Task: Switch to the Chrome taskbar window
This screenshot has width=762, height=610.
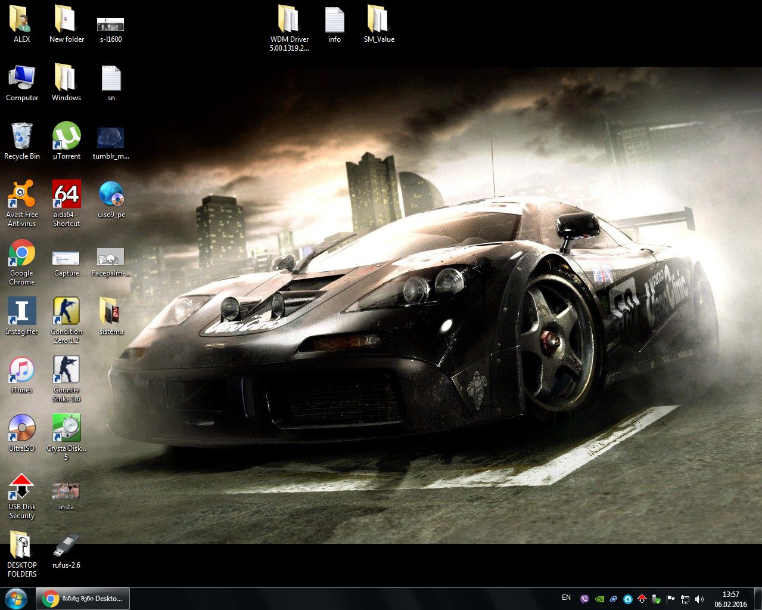Action: (83, 598)
